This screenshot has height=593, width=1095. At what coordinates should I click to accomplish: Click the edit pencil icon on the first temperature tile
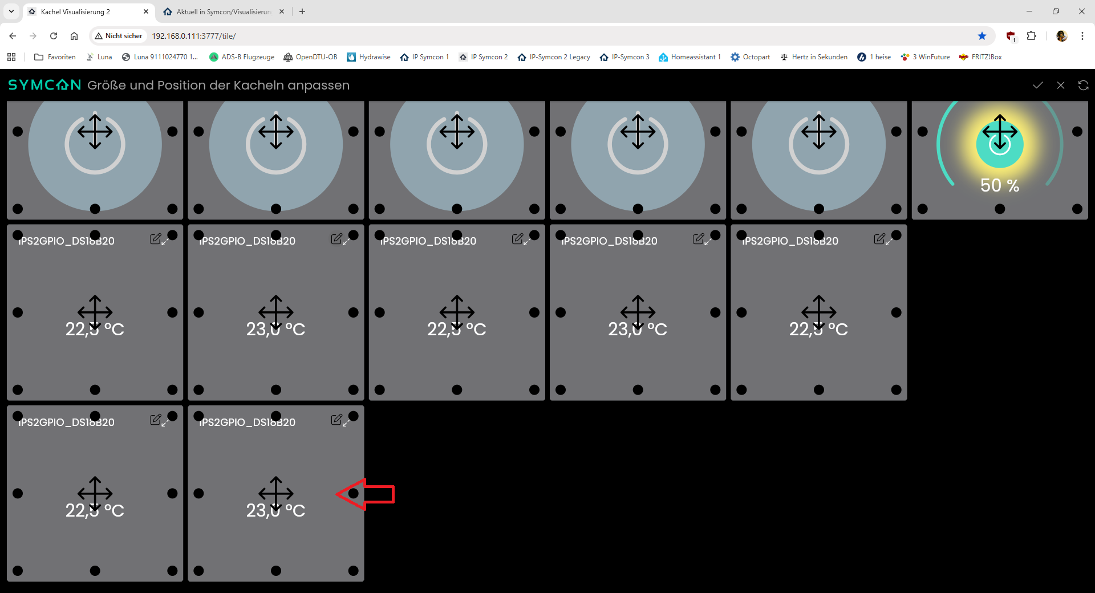click(x=155, y=239)
